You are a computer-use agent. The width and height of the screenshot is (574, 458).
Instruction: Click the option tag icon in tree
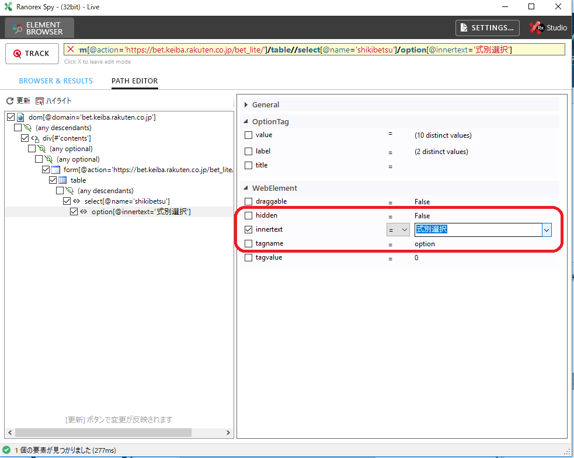pos(84,212)
